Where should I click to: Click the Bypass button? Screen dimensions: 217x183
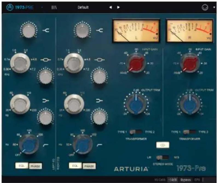186,180
